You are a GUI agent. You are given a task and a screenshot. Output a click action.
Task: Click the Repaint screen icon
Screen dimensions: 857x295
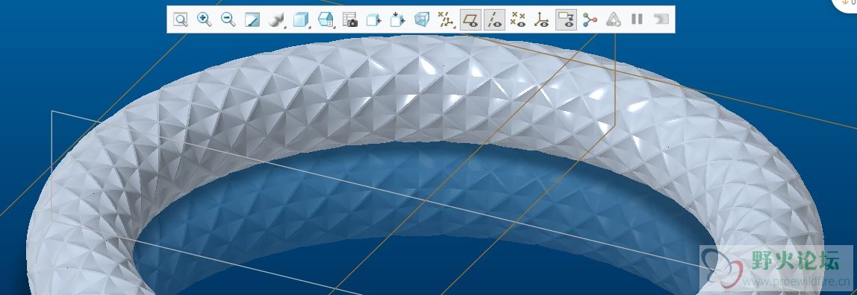pyautogui.click(x=252, y=20)
